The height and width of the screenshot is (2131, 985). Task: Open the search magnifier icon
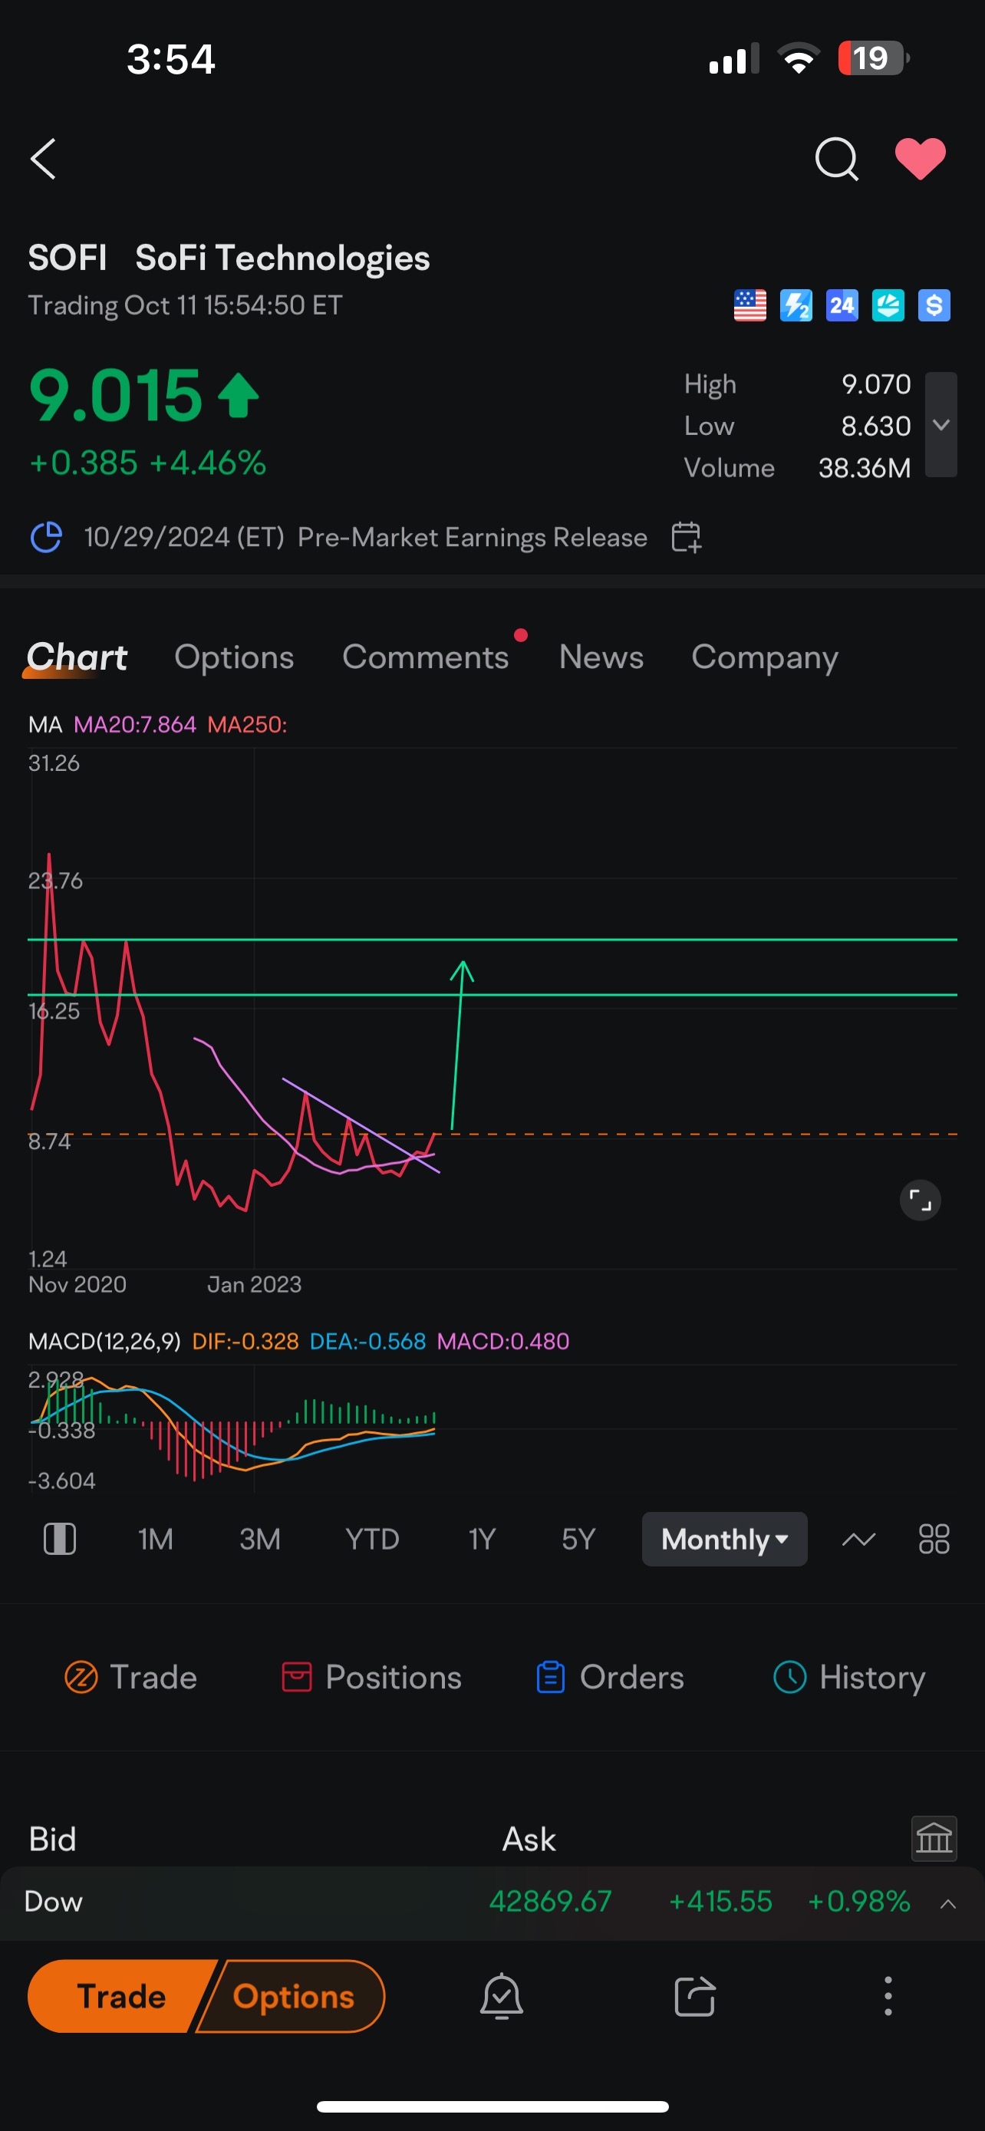[x=836, y=158]
